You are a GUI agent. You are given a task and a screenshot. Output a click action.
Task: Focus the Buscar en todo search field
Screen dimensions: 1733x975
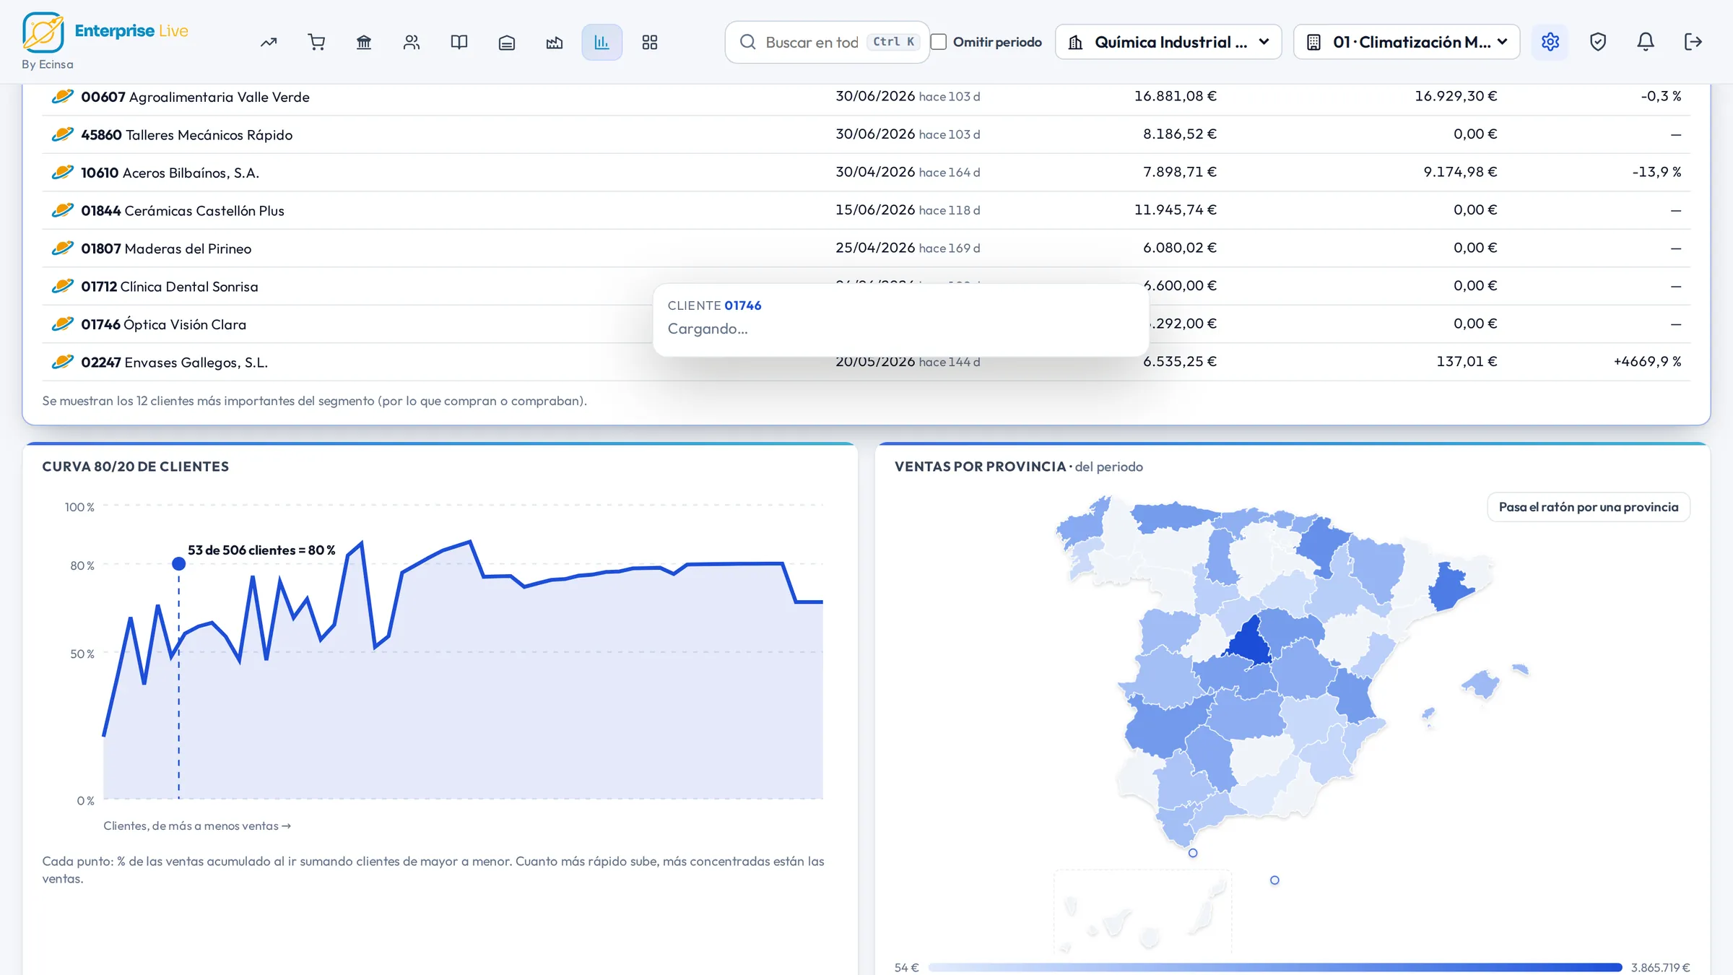(x=828, y=42)
